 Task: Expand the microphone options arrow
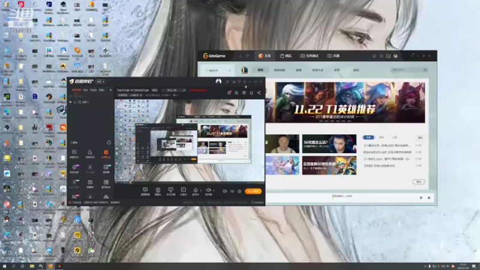(201, 190)
